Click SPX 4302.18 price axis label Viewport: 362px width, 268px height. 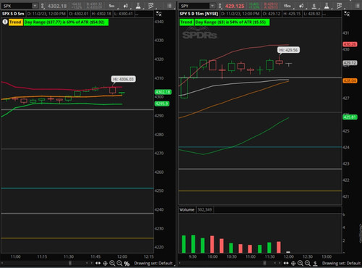pyautogui.click(x=163, y=92)
